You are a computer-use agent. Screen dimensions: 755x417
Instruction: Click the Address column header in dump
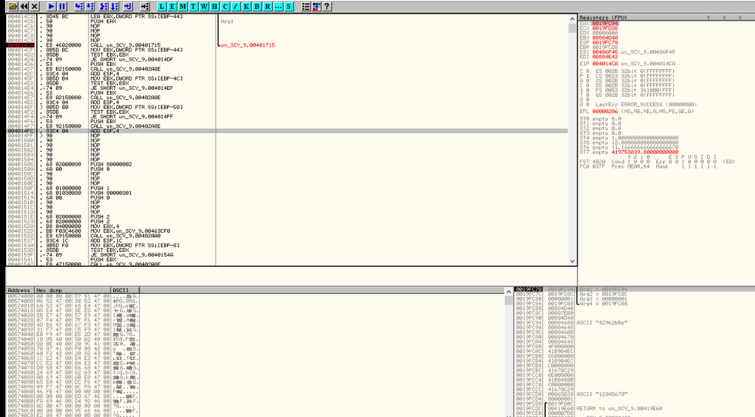[20, 290]
